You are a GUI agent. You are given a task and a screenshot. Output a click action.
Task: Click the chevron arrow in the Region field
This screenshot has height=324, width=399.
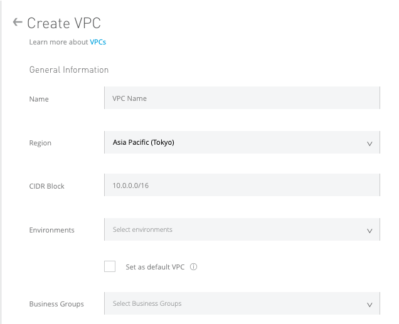point(370,144)
